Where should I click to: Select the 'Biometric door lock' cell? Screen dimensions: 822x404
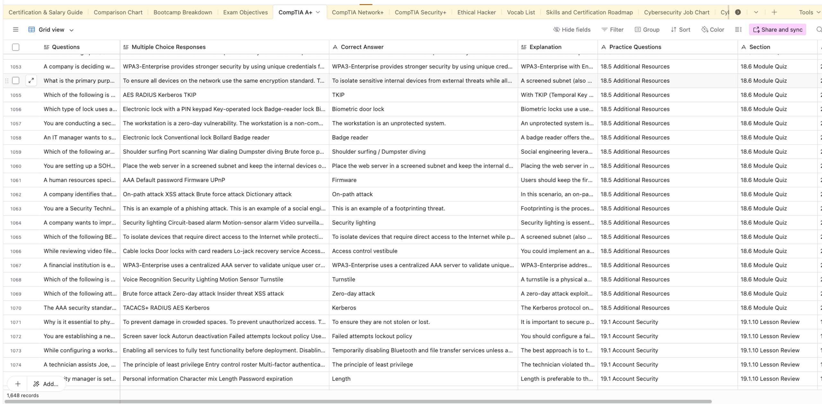[423, 109]
